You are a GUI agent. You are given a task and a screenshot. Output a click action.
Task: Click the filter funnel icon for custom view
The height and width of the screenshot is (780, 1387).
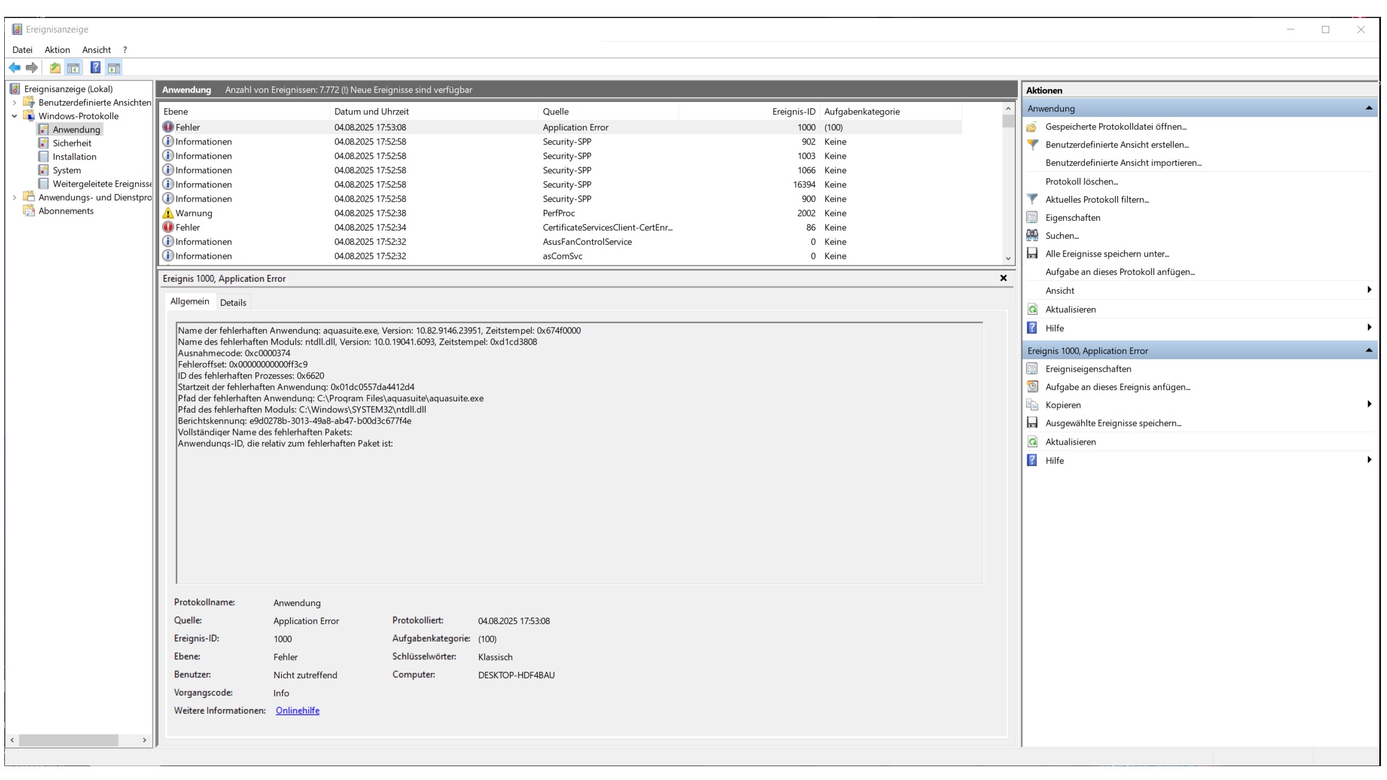point(1032,144)
